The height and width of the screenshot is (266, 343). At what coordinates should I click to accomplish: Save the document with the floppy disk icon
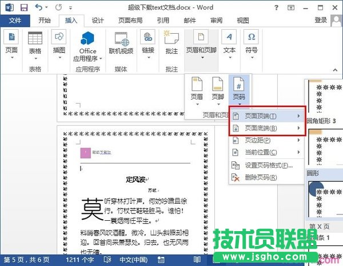(x=24, y=7)
